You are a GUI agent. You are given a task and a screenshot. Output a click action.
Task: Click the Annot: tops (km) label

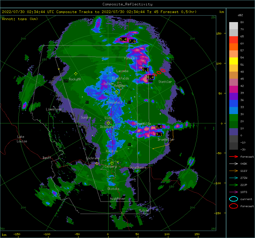pyautogui.click(x=20, y=19)
